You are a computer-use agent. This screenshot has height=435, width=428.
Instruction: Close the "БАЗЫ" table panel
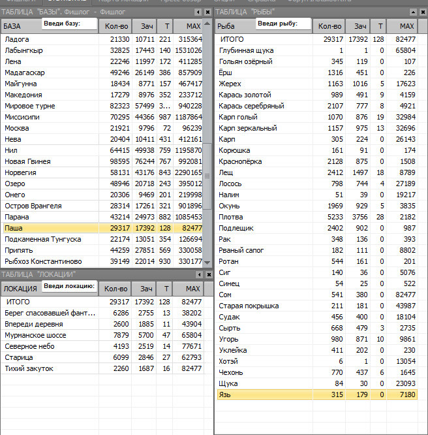208,12
